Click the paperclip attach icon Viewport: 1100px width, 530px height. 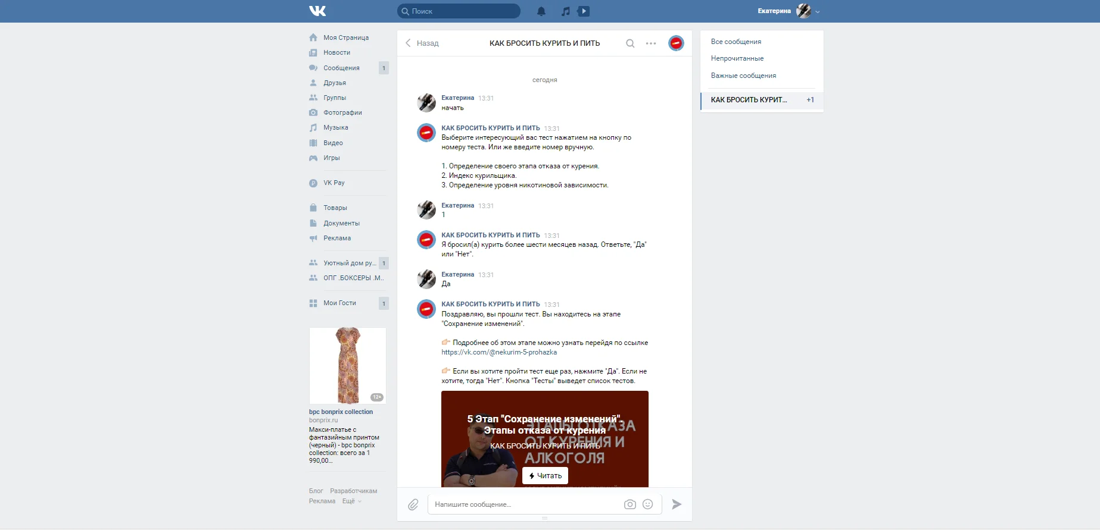click(x=413, y=504)
